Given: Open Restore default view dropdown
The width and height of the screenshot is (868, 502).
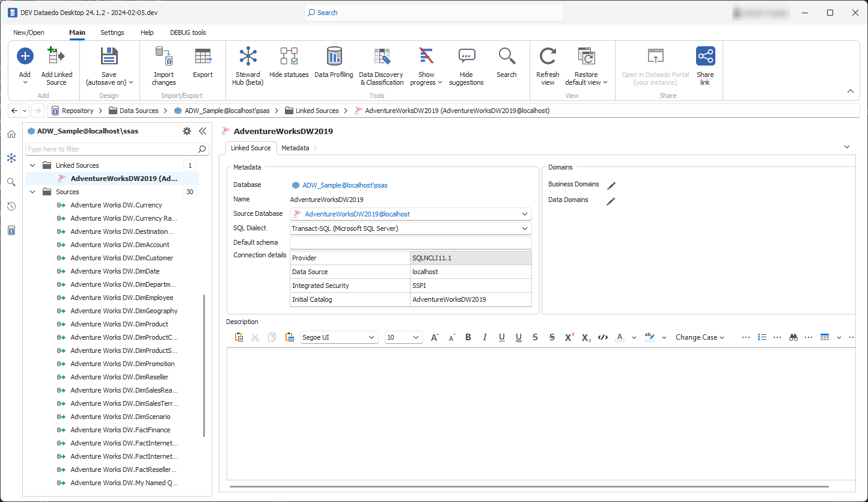Looking at the screenshot, I should click(x=586, y=66).
